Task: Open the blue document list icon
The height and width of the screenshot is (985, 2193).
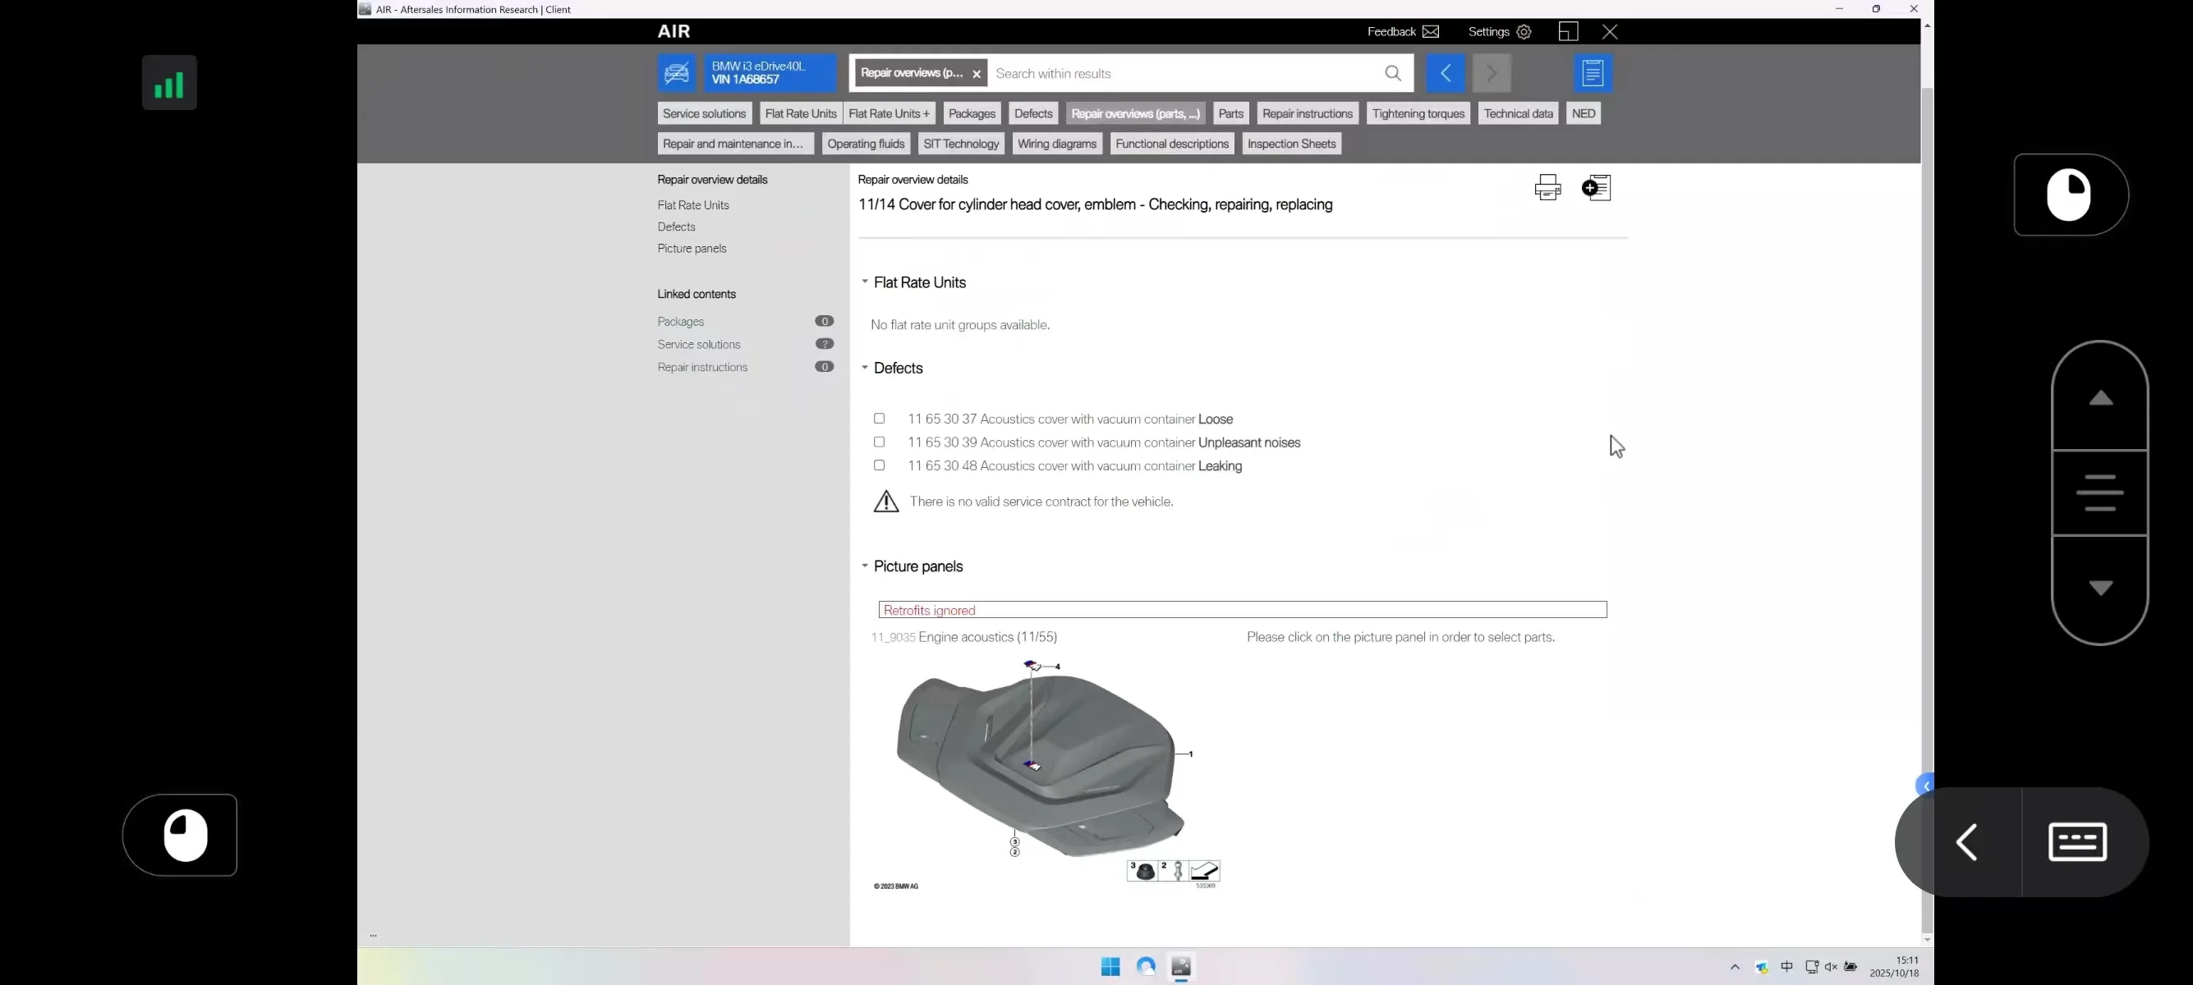Action: point(1593,73)
